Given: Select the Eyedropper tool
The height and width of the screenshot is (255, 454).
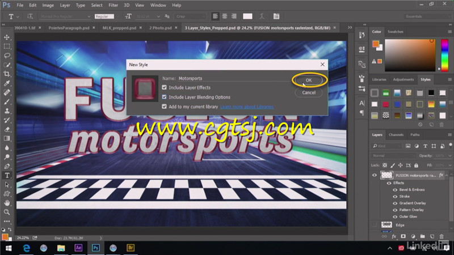Looking at the screenshot, I should pyautogui.click(x=7, y=83).
